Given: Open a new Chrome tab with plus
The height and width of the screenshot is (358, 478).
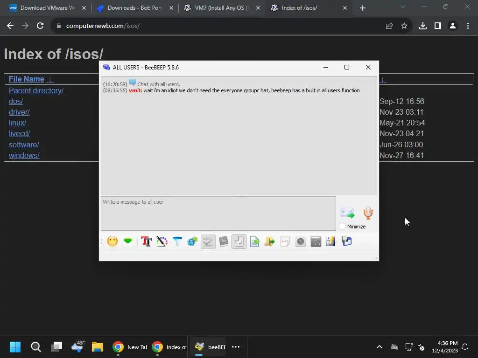Looking at the screenshot, I should 362,8.
